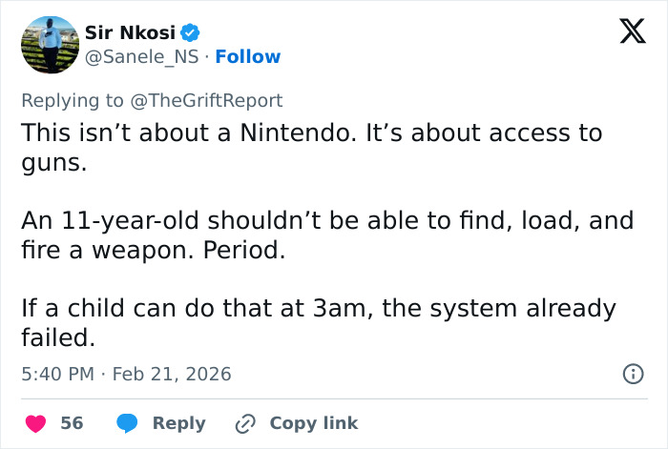Click the blue reply bubble icon

click(126, 423)
